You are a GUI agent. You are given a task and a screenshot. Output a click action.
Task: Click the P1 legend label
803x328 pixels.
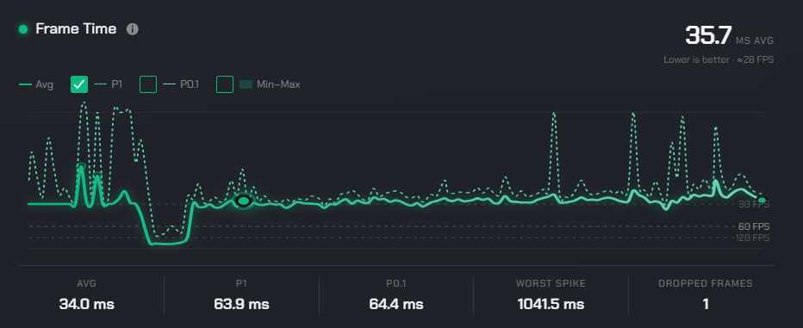[117, 85]
